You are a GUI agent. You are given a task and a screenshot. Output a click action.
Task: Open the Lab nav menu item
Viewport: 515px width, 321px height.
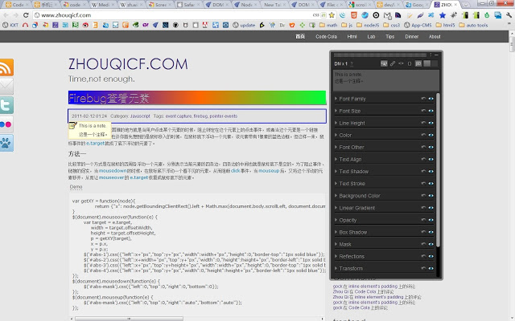coord(371,36)
